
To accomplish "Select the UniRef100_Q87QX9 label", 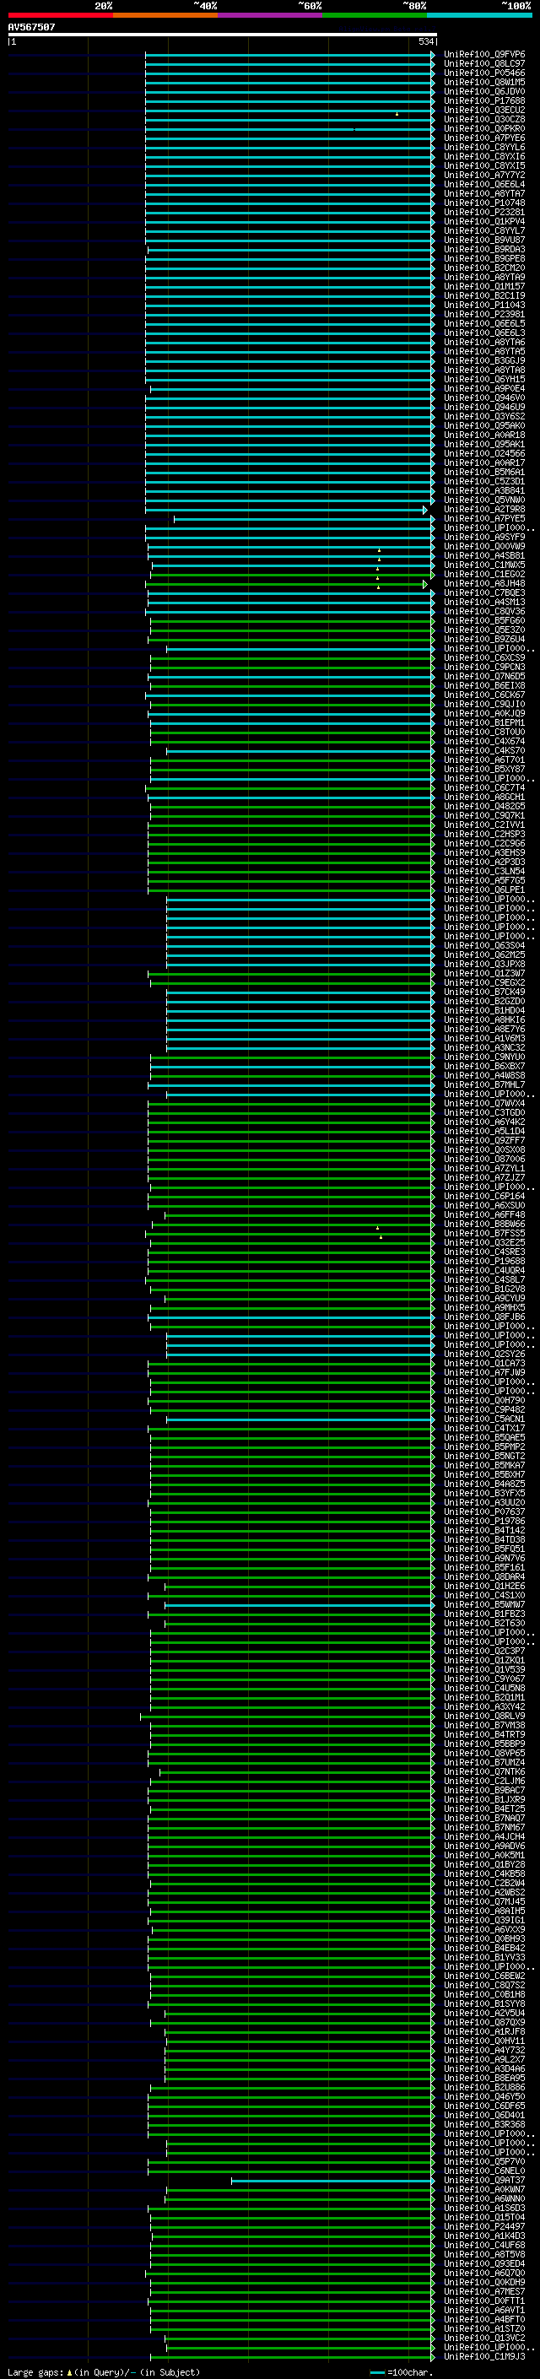I will coord(483,2021).
